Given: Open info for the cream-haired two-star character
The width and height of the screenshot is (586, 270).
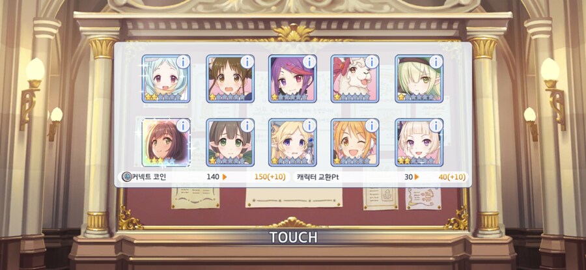Looking at the screenshot, I should (x=436, y=126).
